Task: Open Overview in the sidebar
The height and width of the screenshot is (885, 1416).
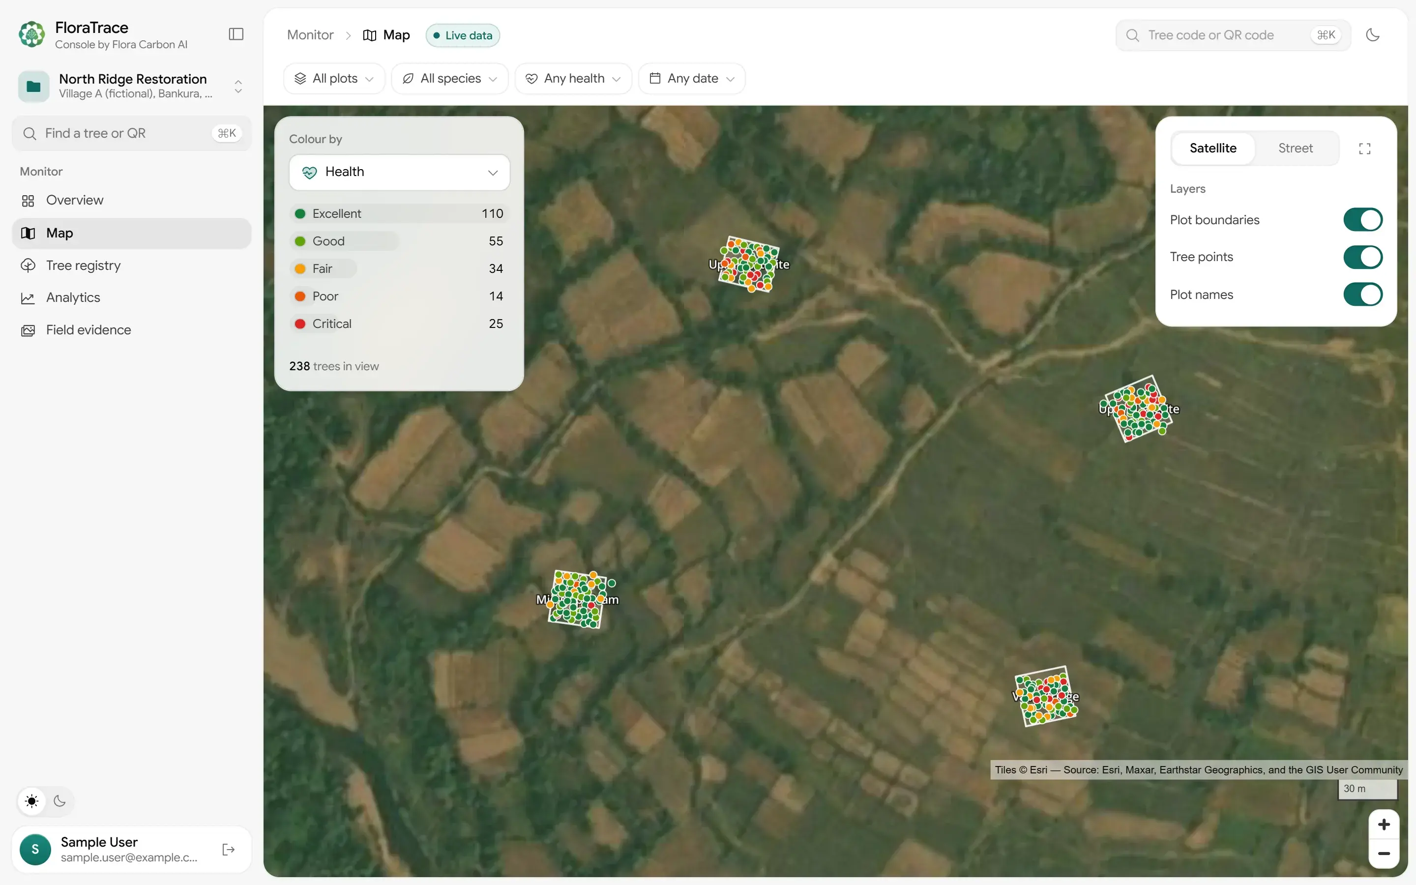Action: [132, 200]
